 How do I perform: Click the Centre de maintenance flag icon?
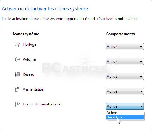tap(17, 104)
